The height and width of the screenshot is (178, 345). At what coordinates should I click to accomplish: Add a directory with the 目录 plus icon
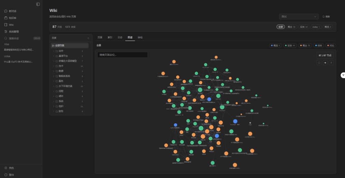click(88, 38)
